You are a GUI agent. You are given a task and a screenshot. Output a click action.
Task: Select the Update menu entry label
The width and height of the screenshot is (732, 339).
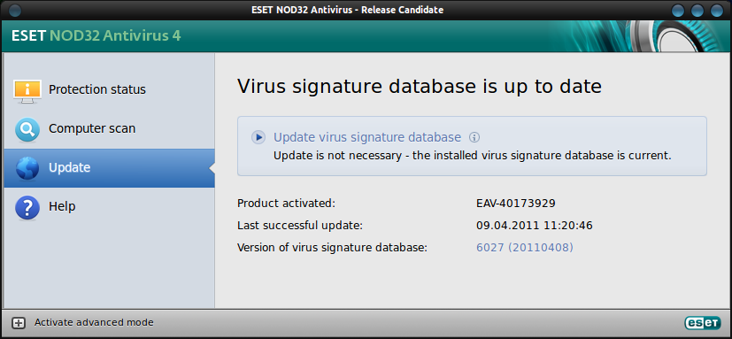point(70,167)
